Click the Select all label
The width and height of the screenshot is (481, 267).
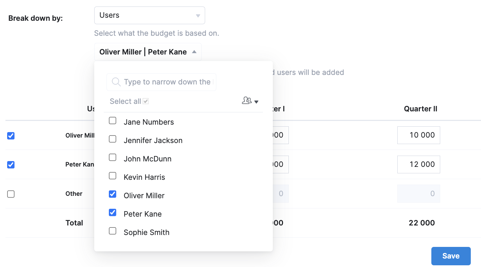click(125, 101)
